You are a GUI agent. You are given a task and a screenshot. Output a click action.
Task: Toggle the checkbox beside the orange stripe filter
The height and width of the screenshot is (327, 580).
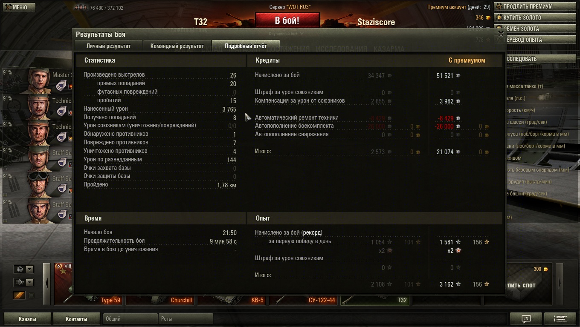click(x=31, y=295)
